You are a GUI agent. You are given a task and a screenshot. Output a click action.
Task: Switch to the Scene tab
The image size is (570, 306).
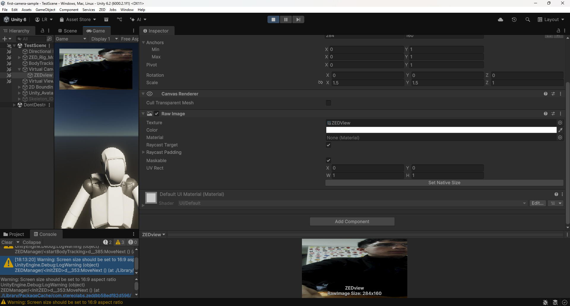click(68, 31)
